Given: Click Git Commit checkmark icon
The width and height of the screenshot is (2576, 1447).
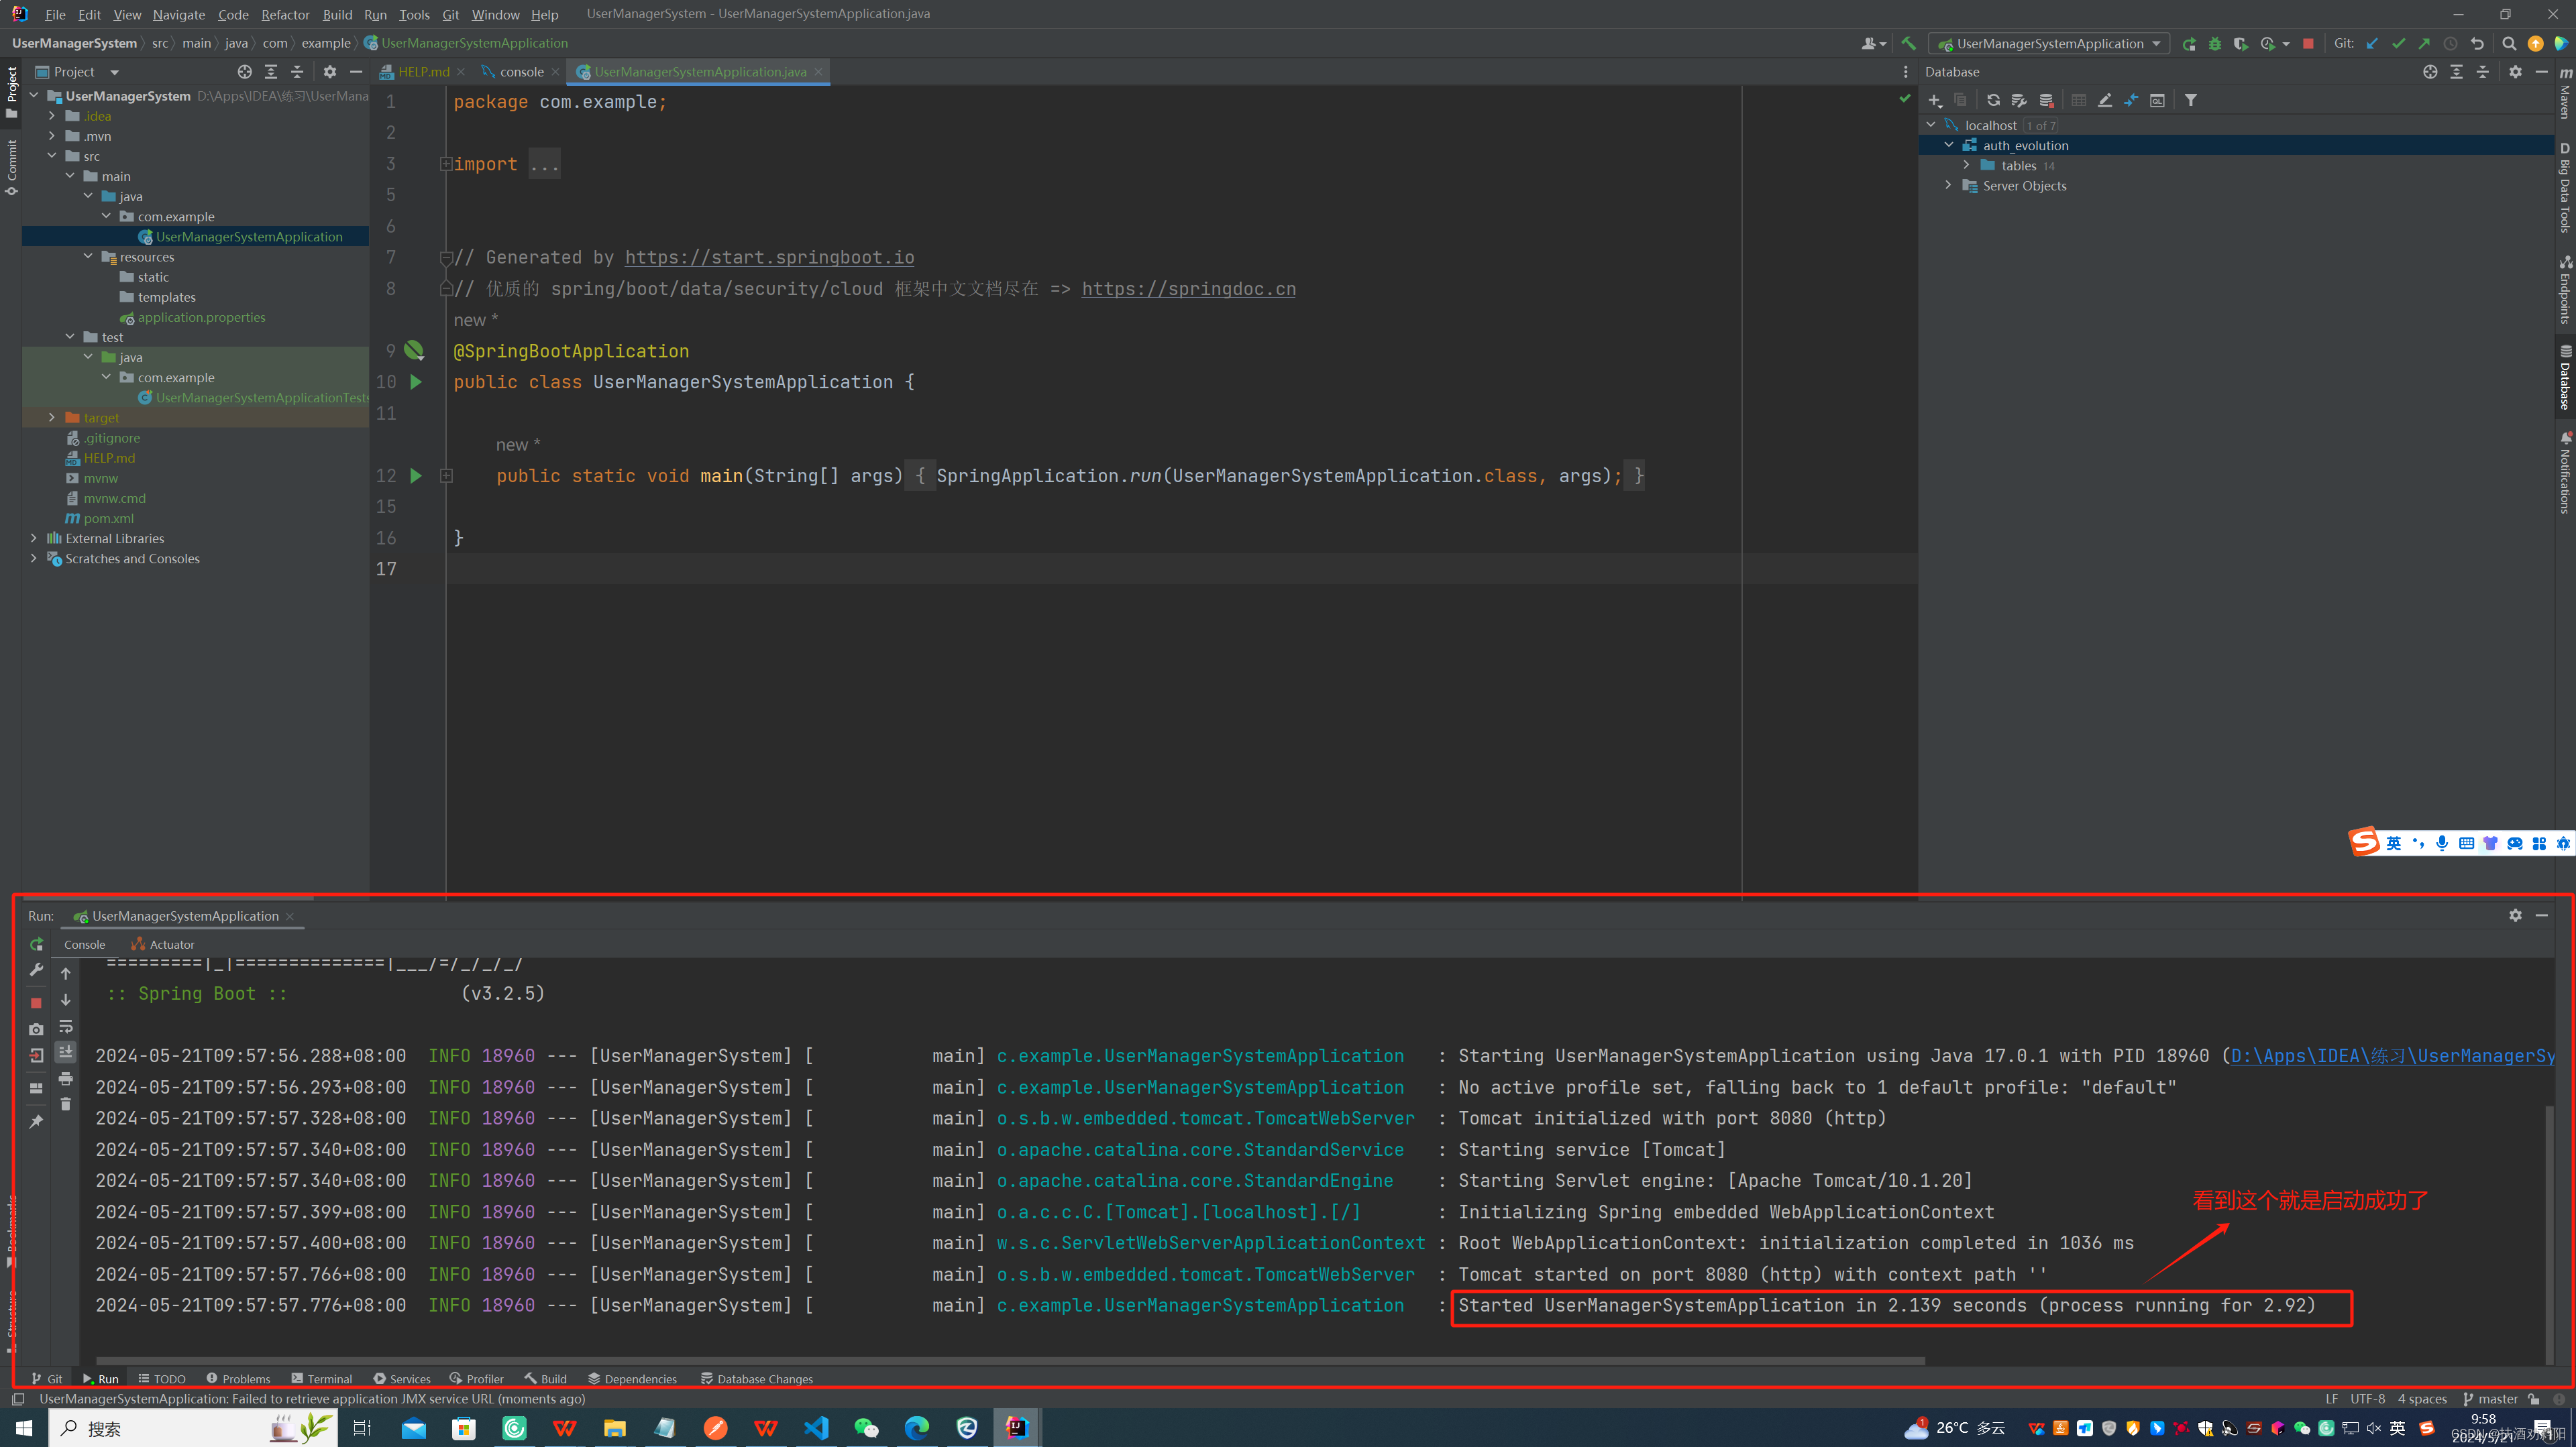Looking at the screenshot, I should (x=2398, y=43).
